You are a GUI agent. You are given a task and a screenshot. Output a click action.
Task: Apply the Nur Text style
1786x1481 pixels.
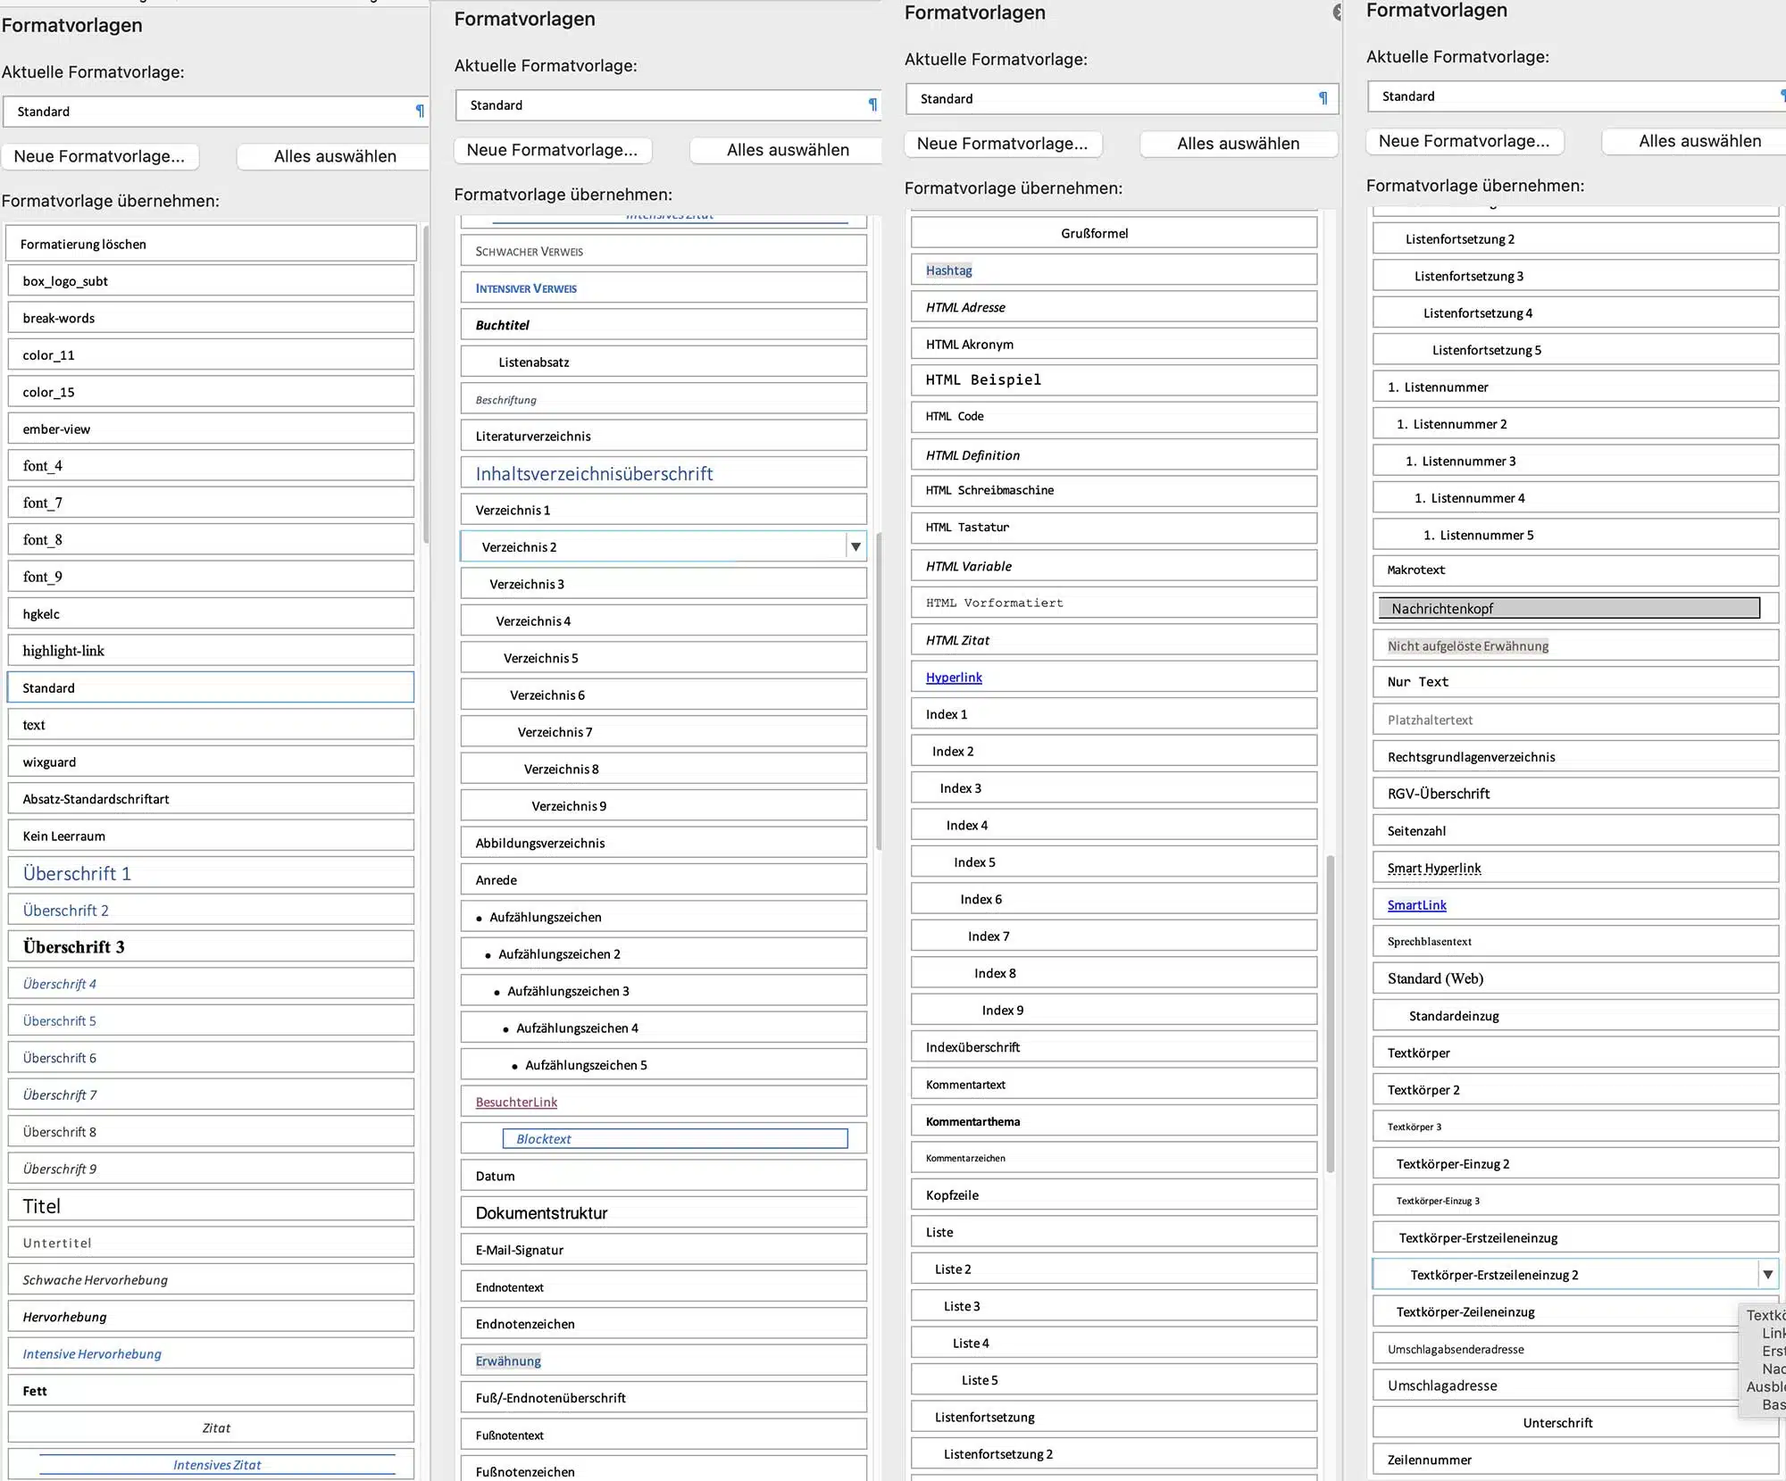tap(1575, 682)
